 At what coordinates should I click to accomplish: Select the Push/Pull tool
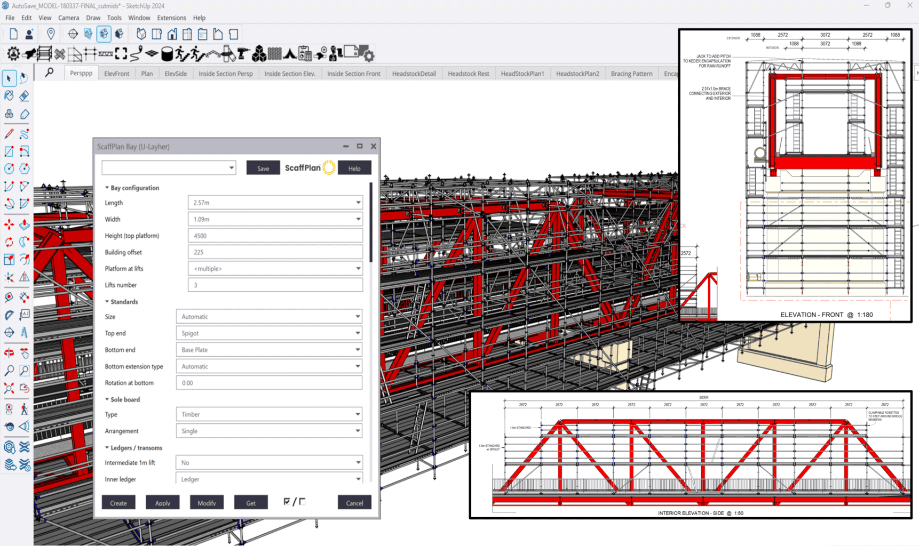pyautogui.click(x=25, y=224)
